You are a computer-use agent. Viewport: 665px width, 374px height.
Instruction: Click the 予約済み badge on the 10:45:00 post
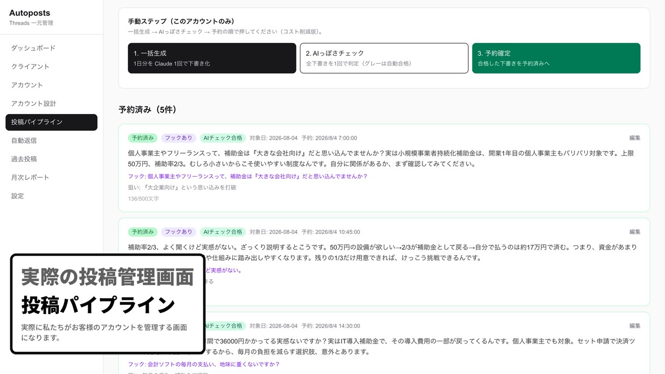tap(143, 232)
